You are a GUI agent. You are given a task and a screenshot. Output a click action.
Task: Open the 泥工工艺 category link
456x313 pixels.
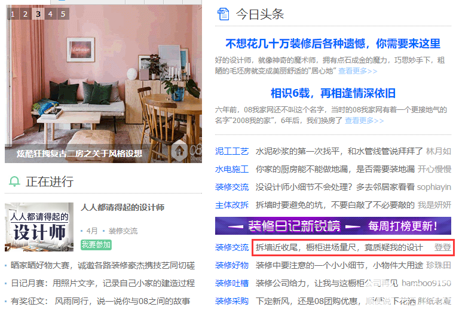[232, 151]
